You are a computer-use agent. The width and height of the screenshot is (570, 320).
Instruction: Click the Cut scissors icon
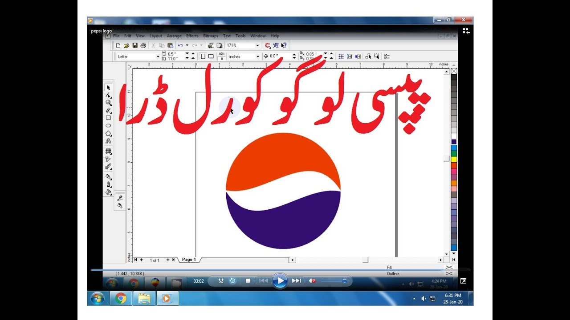[154, 45]
